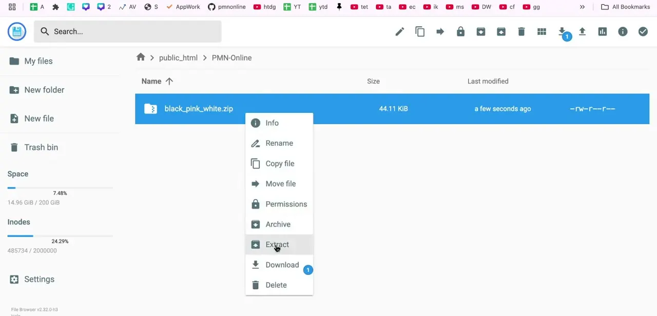The height and width of the screenshot is (316, 657).
Task: Open the ytd bookmark
Action: pos(318,7)
